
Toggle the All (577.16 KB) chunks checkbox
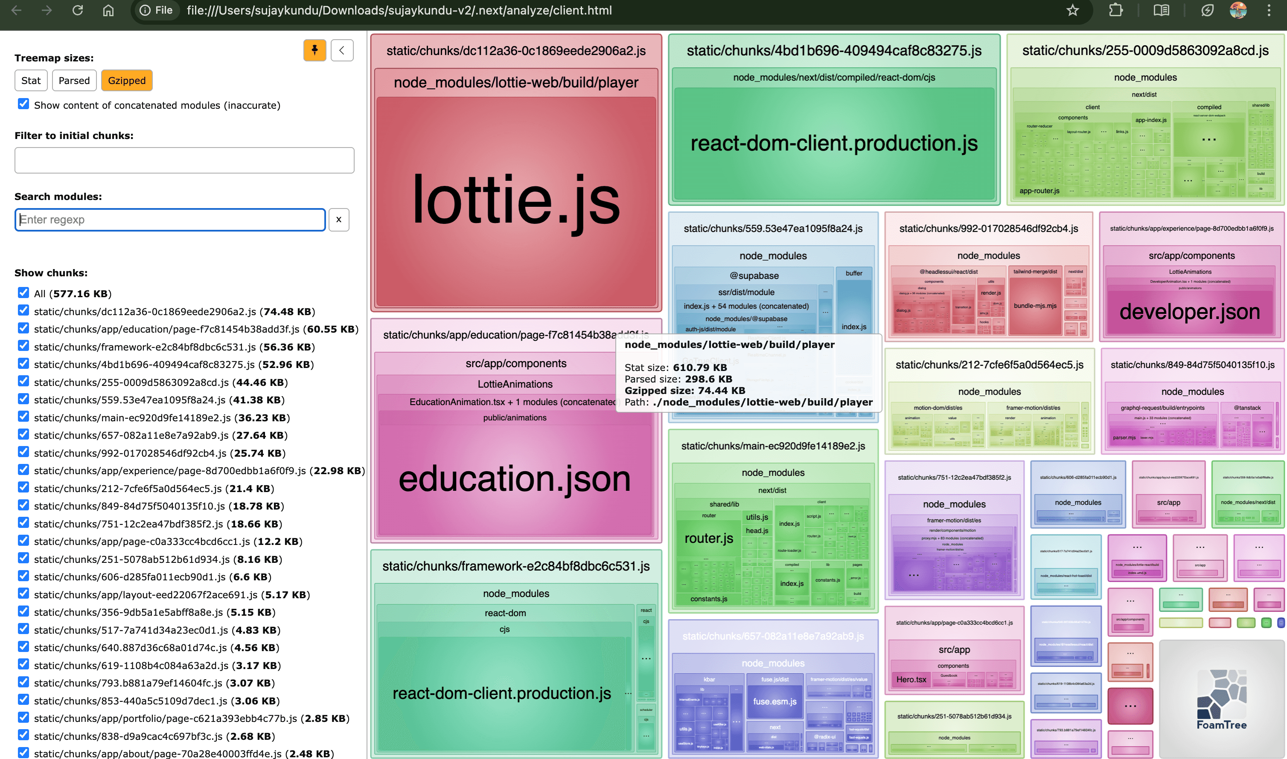tap(23, 293)
